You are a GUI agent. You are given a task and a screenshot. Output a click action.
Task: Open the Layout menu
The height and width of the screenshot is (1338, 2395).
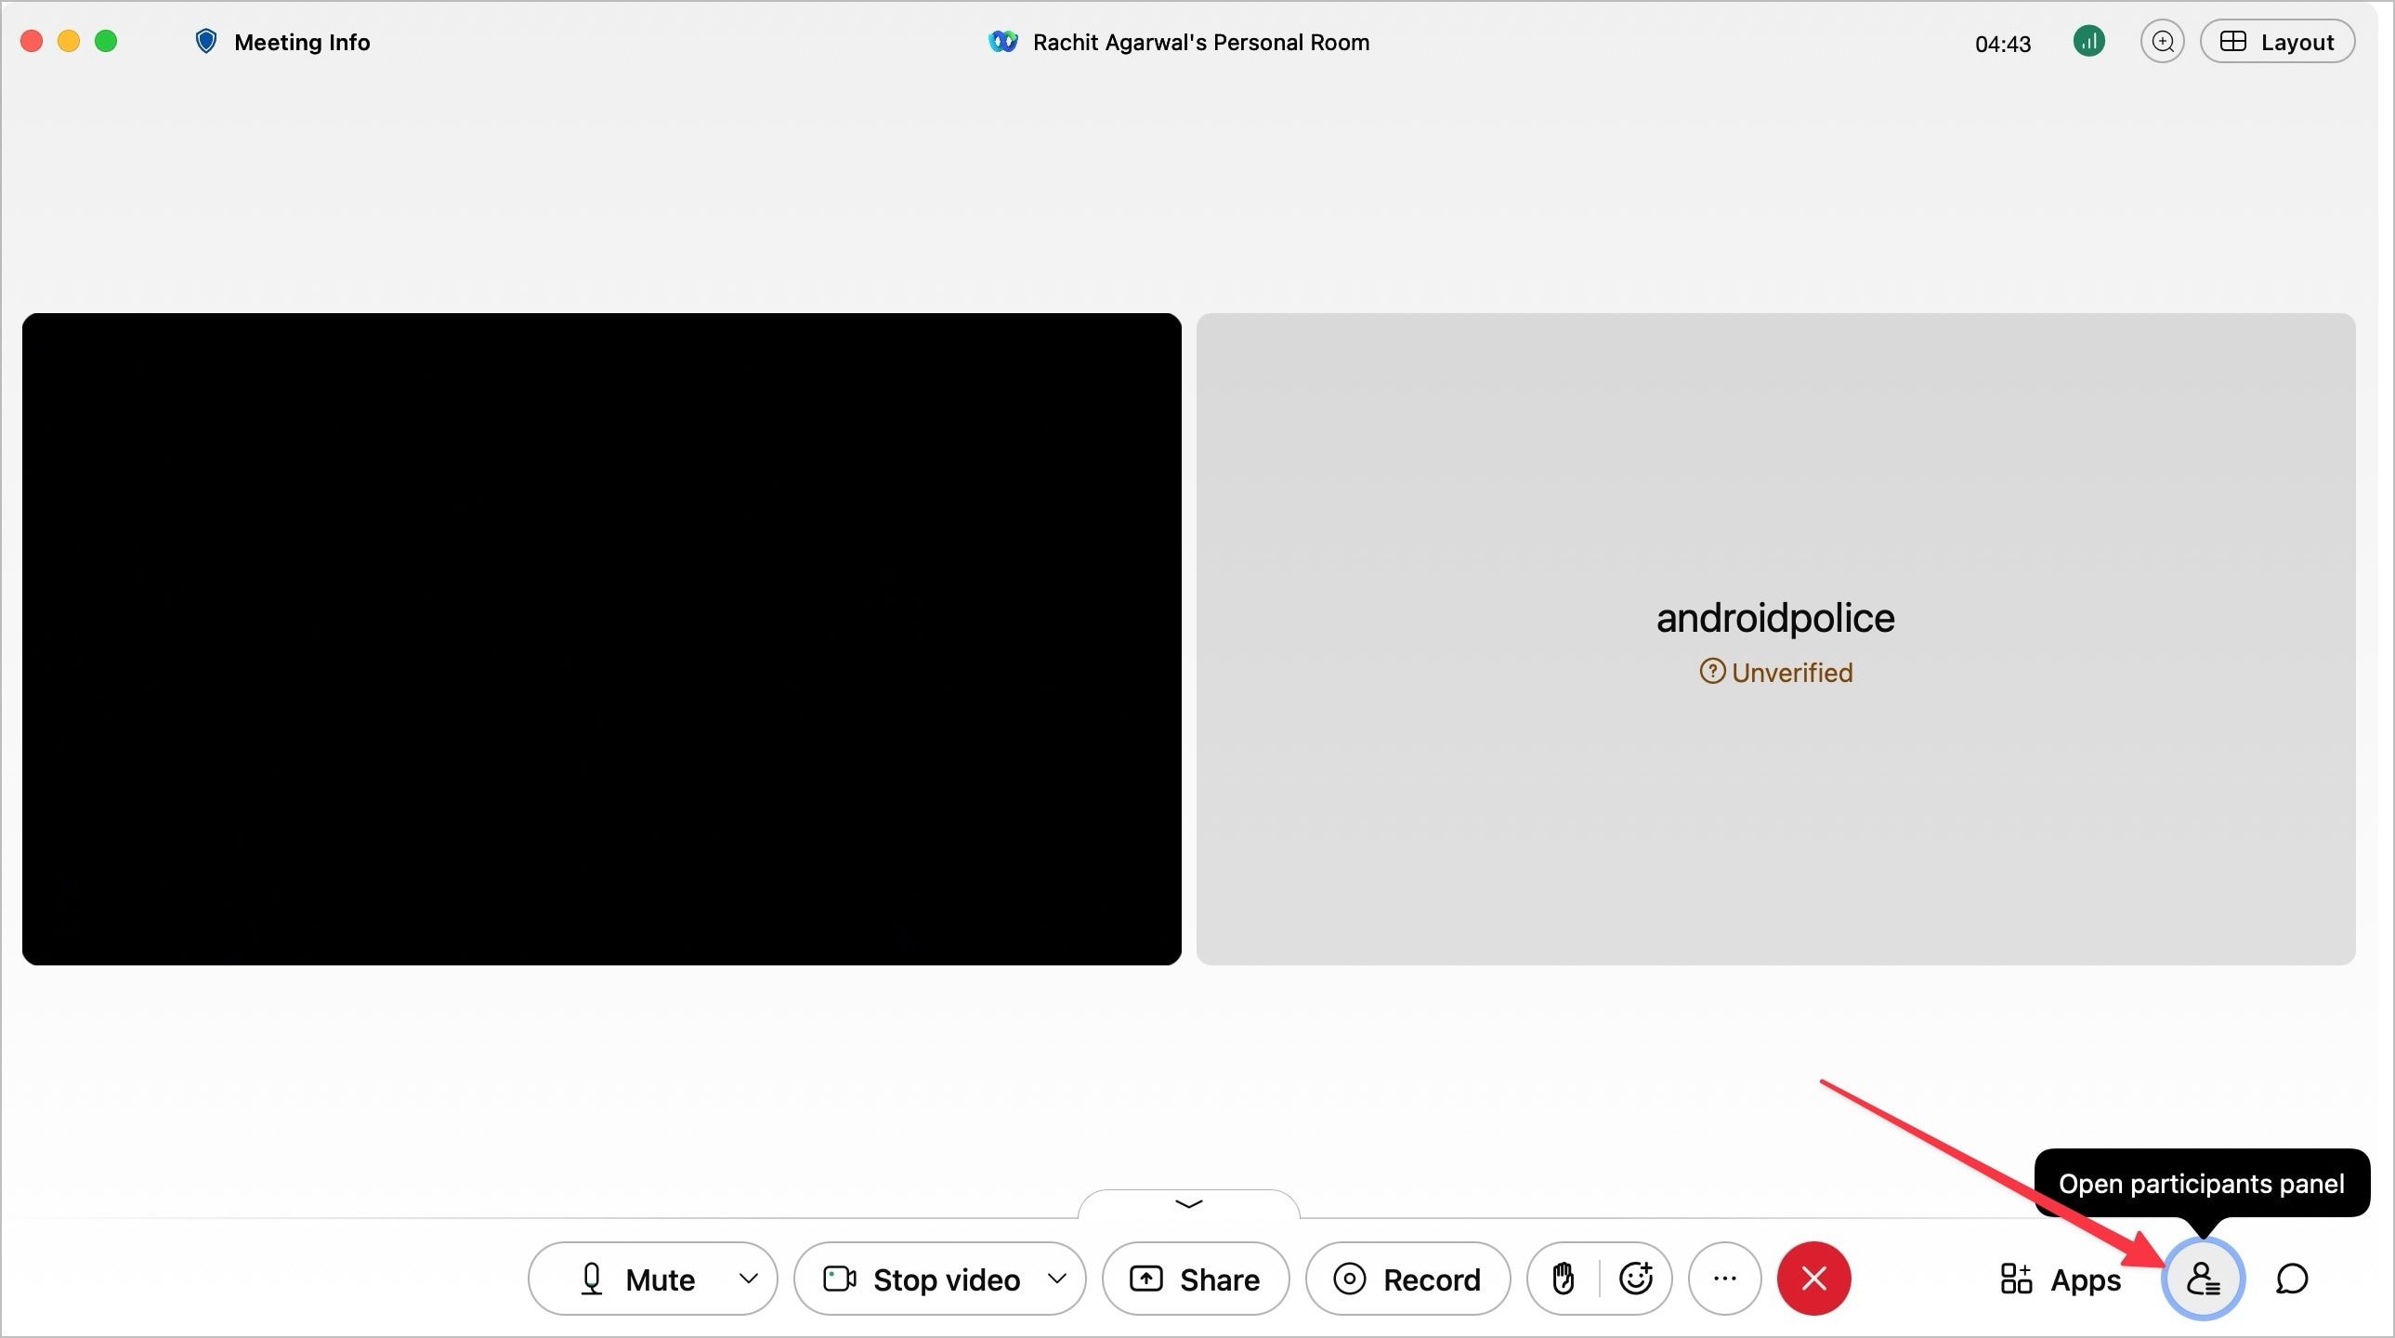coord(2277,42)
